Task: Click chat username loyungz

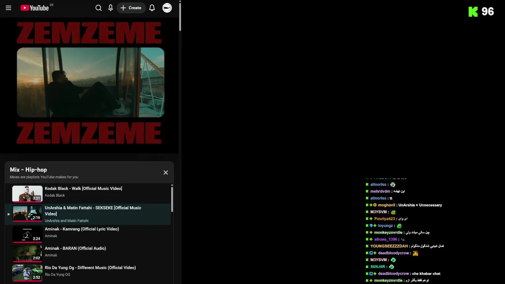Action: coord(385,226)
